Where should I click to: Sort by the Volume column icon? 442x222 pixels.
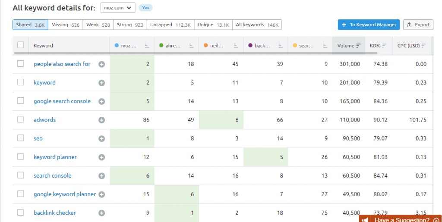coord(359,46)
